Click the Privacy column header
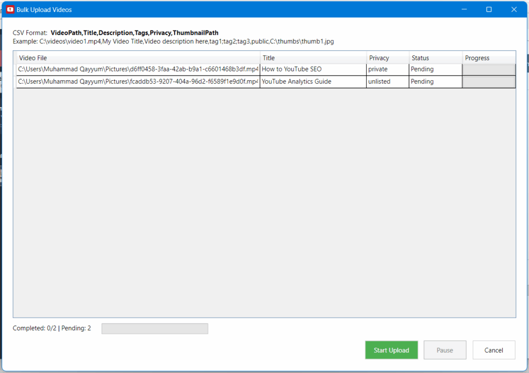Screen dimensions: 529x373 pyautogui.click(x=387, y=58)
